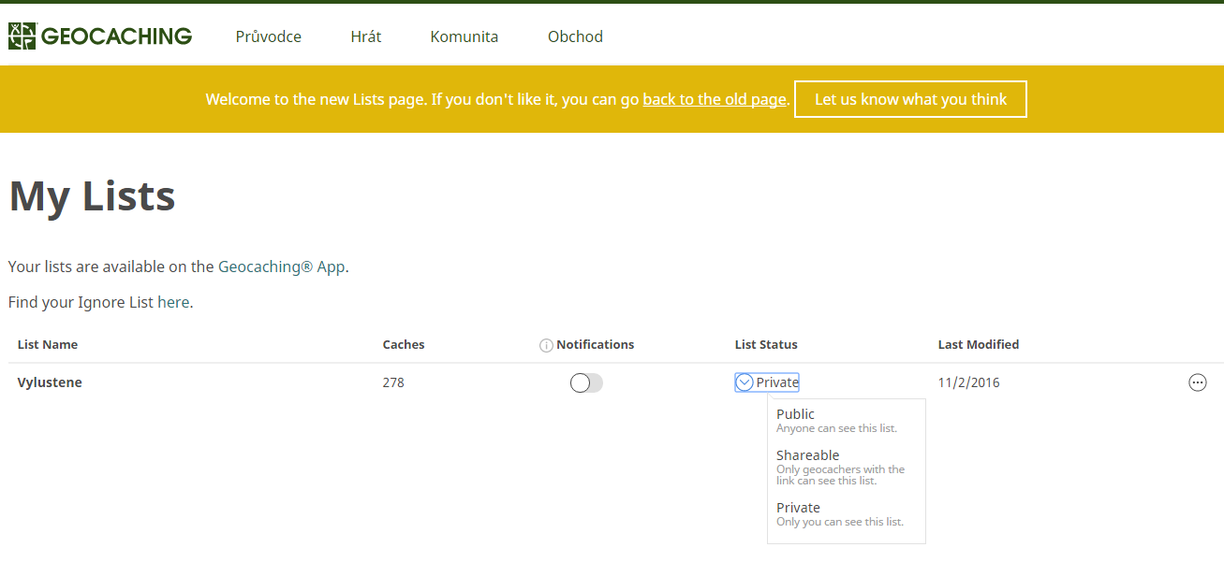Click the Notifications info icon

(x=546, y=345)
